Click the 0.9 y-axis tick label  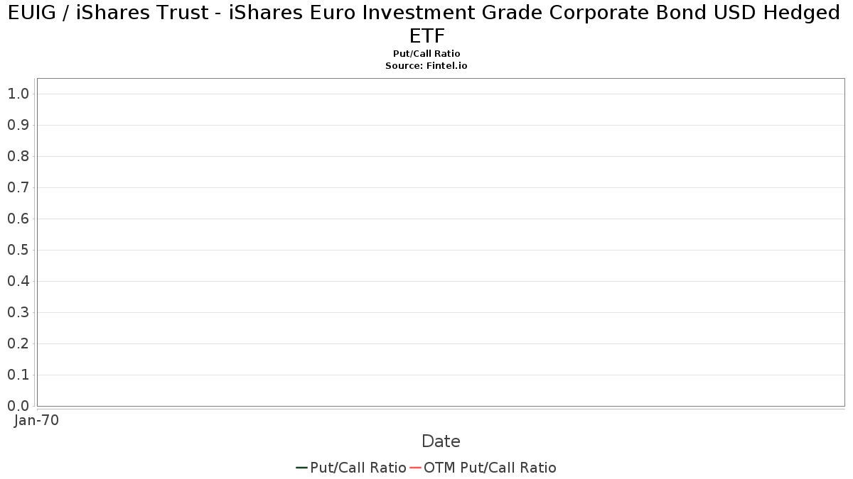(x=18, y=125)
